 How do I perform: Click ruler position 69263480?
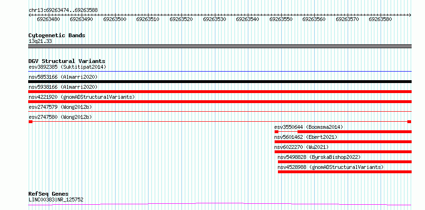pos(49,19)
